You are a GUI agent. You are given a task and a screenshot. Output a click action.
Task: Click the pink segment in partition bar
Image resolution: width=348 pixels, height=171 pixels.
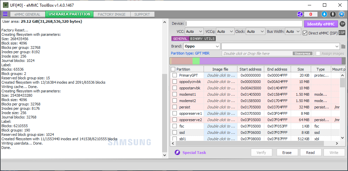(182, 61)
